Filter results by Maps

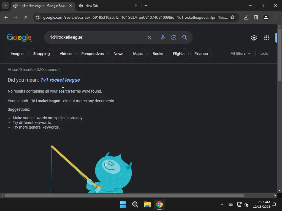pos(138,54)
